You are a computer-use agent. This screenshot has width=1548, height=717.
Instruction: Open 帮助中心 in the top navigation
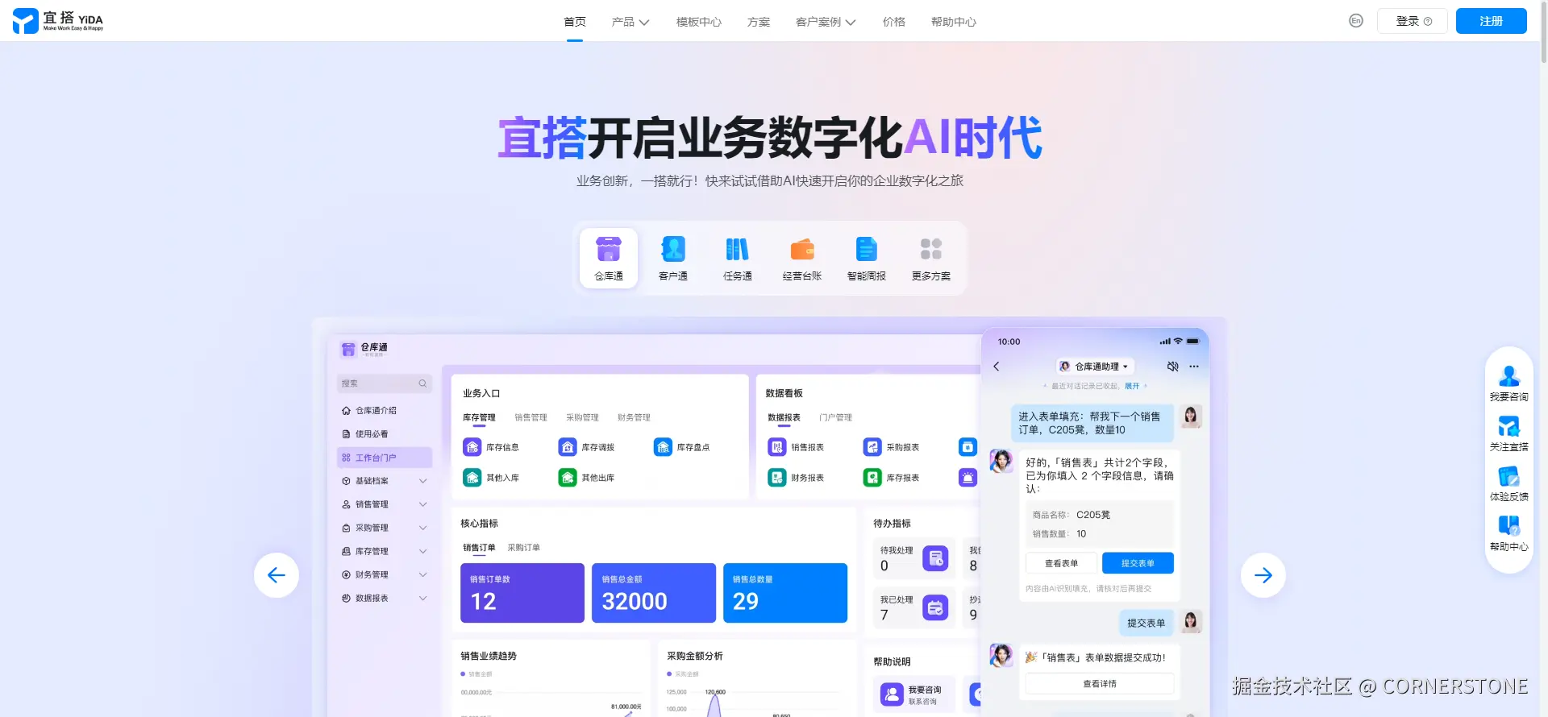pyautogui.click(x=954, y=22)
